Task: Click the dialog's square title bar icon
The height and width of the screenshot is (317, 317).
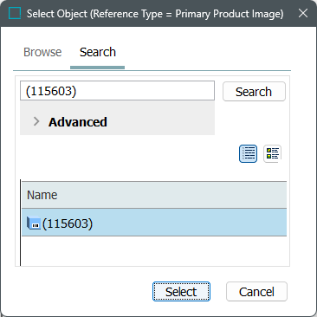Action: [15, 13]
